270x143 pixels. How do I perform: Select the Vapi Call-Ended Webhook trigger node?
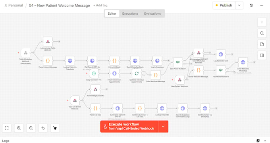point(75,100)
